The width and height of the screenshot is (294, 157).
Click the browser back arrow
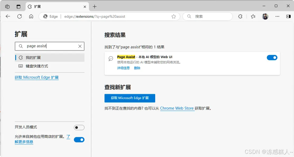[8, 16]
